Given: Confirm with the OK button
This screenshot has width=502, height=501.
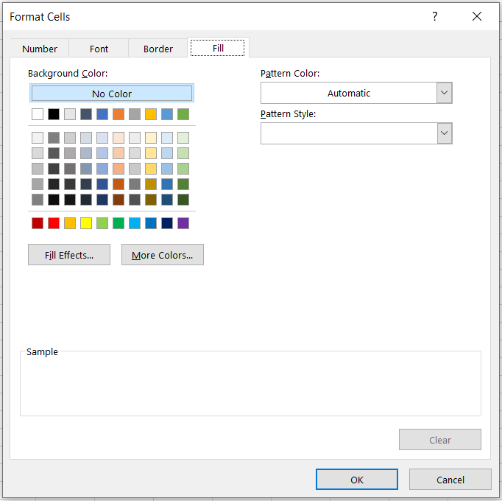Looking at the screenshot, I should click(357, 480).
